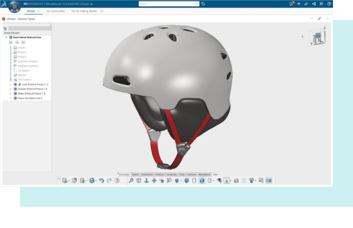Toggle the last highlighted toolbar icon
The height and width of the screenshot is (228, 353).
(x=268, y=180)
